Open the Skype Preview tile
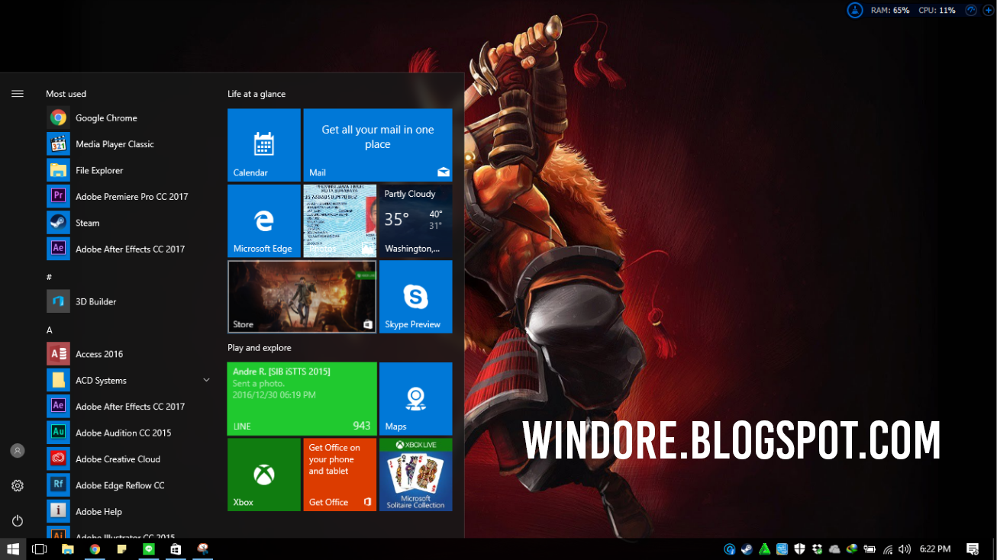 (416, 297)
